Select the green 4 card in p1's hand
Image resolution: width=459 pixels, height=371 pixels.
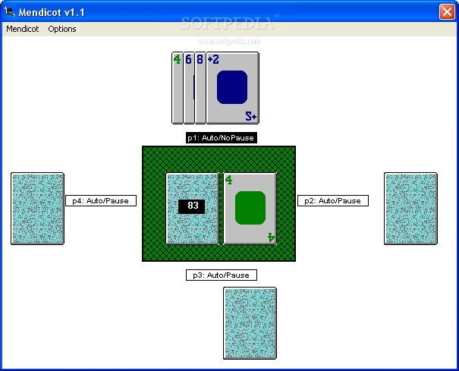coord(177,88)
